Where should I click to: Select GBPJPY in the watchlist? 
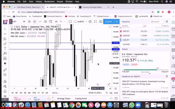[x=145, y=31]
